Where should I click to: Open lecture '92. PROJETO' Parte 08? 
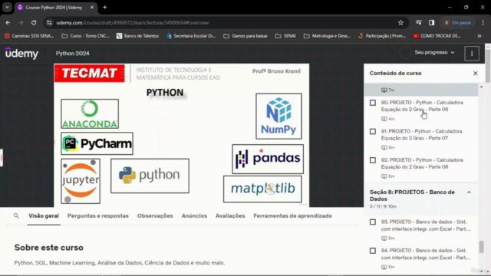click(x=422, y=163)
